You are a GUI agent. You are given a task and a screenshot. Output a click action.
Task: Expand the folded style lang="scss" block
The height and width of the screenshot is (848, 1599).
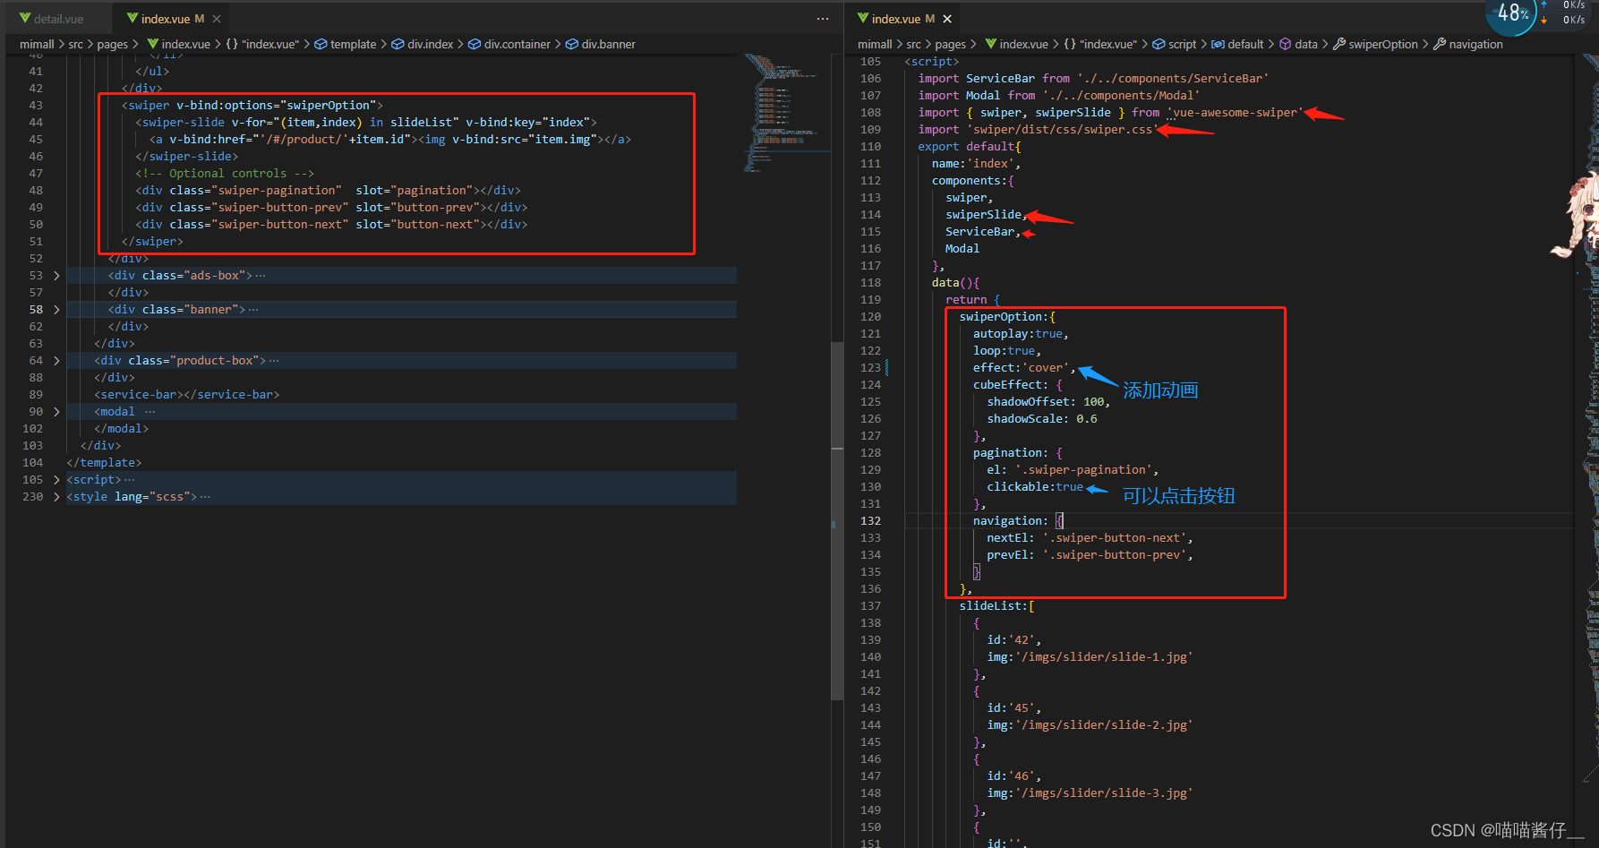tap(56, 495)
